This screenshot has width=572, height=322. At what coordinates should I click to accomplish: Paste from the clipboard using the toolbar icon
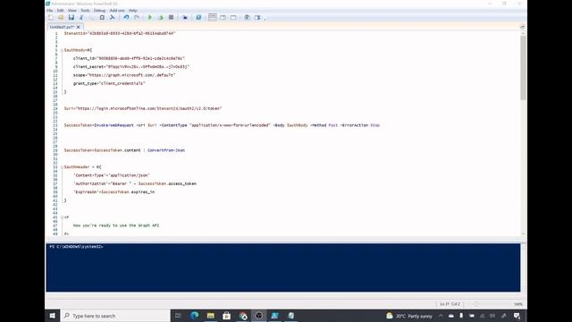pos(102,18)
